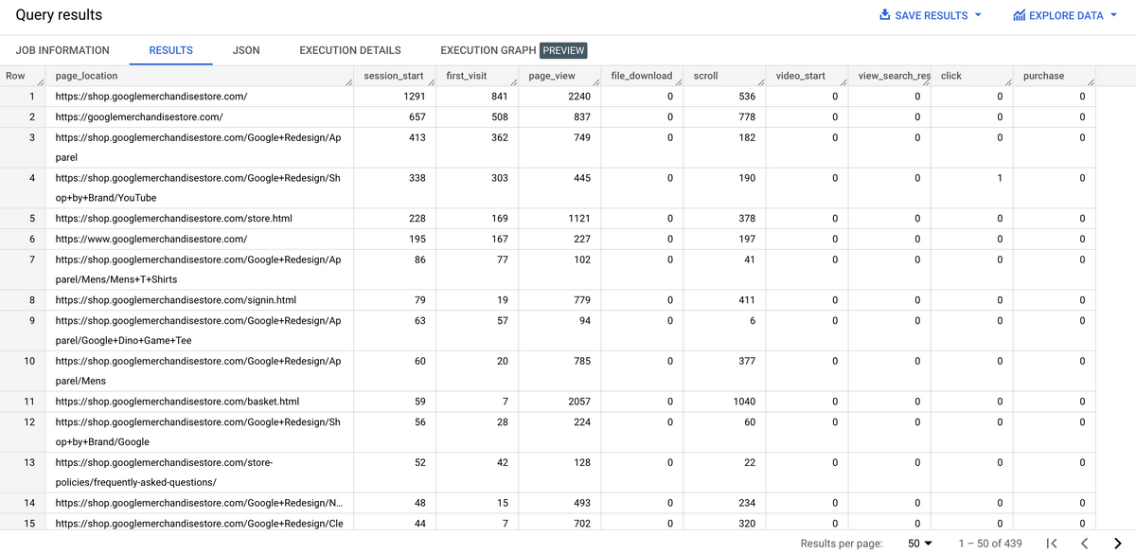This screenshot has height=554, width=1136.
Task: Click the next page chevron icon
Action: click(1117, 543)
